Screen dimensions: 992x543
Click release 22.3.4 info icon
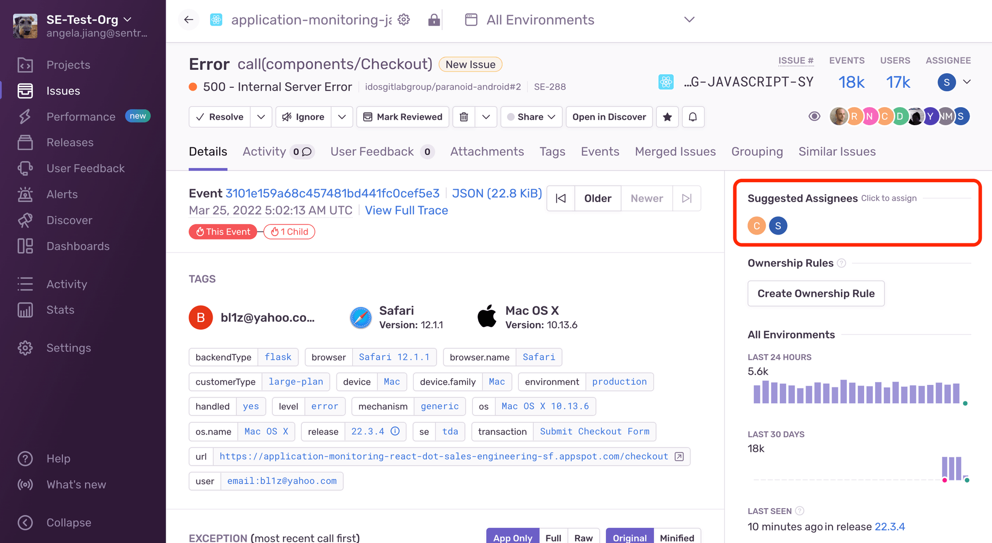[395, 431]
